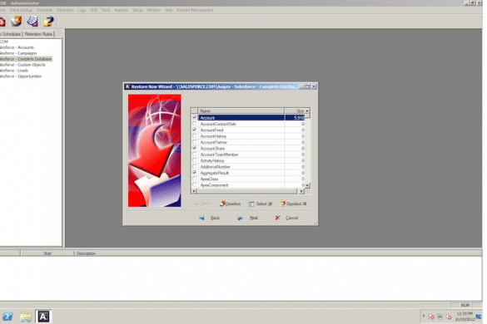This screenshot has height=324, width=487.
Task: Click the network tray icon
Action: click(x=440, y=317)
